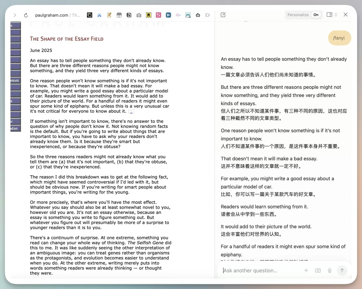Viewport: 362px width, 289px height.
Task: Open the Notion extension icon
Action: tap(129, 15)
